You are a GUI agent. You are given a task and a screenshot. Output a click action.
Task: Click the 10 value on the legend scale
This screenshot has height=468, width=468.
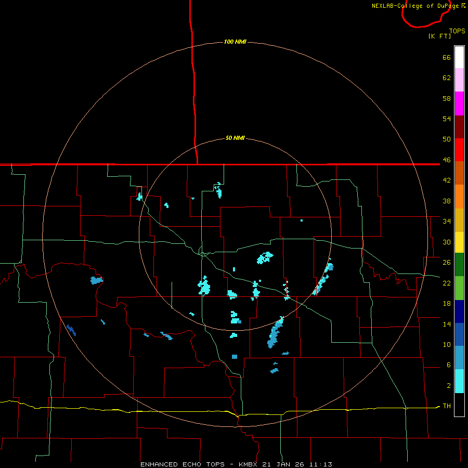click(447, 344)
